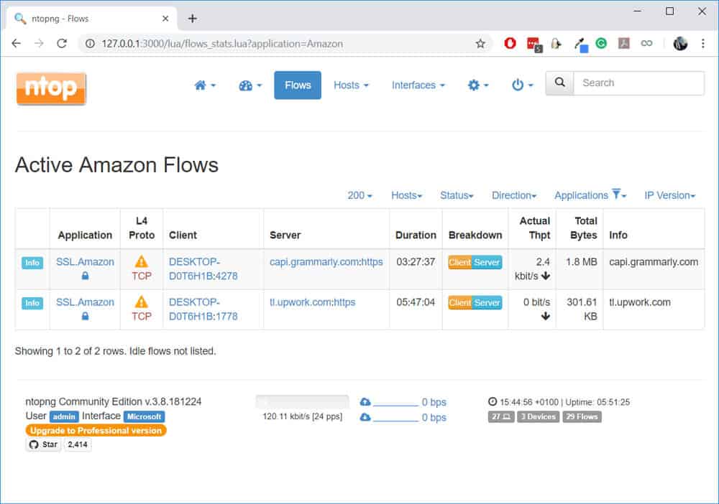Click the footer traffic throughput bar

(x=302, y=402)
